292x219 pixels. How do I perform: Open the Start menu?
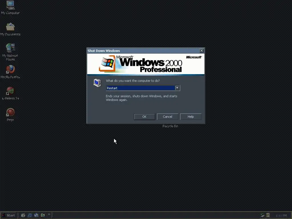pyautogui.click(x=9, y=215)
